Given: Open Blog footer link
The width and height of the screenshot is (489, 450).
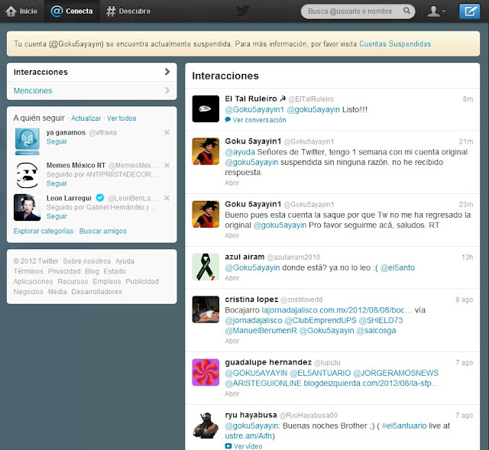Looking at the screenshot, I should click(92, 271).
